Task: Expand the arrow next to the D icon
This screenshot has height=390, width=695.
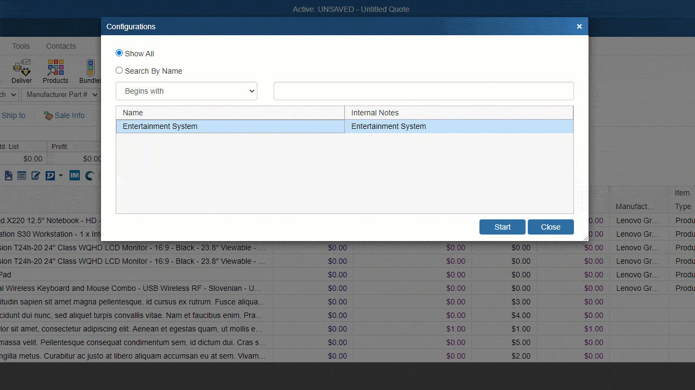Action: (x=60, y=175)
